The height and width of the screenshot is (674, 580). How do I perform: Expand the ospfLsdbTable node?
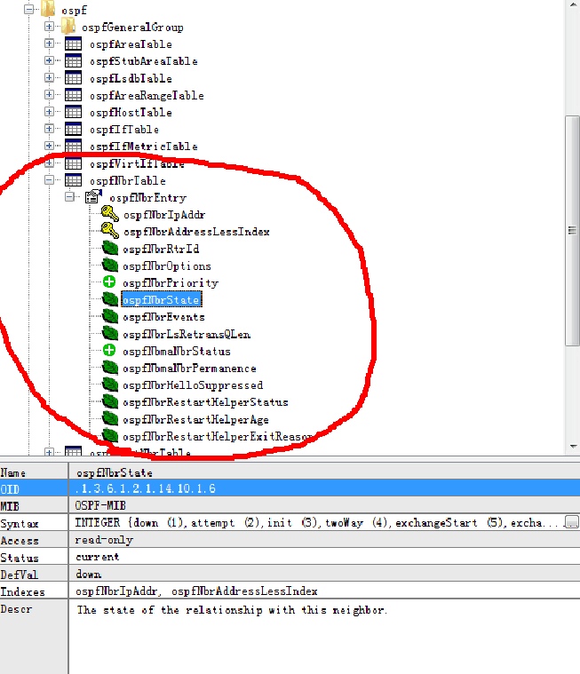click(50, 79)
